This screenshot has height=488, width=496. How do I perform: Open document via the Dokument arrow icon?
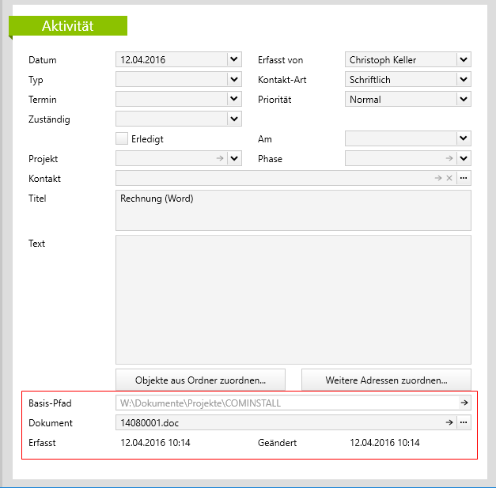coord(449,423)
